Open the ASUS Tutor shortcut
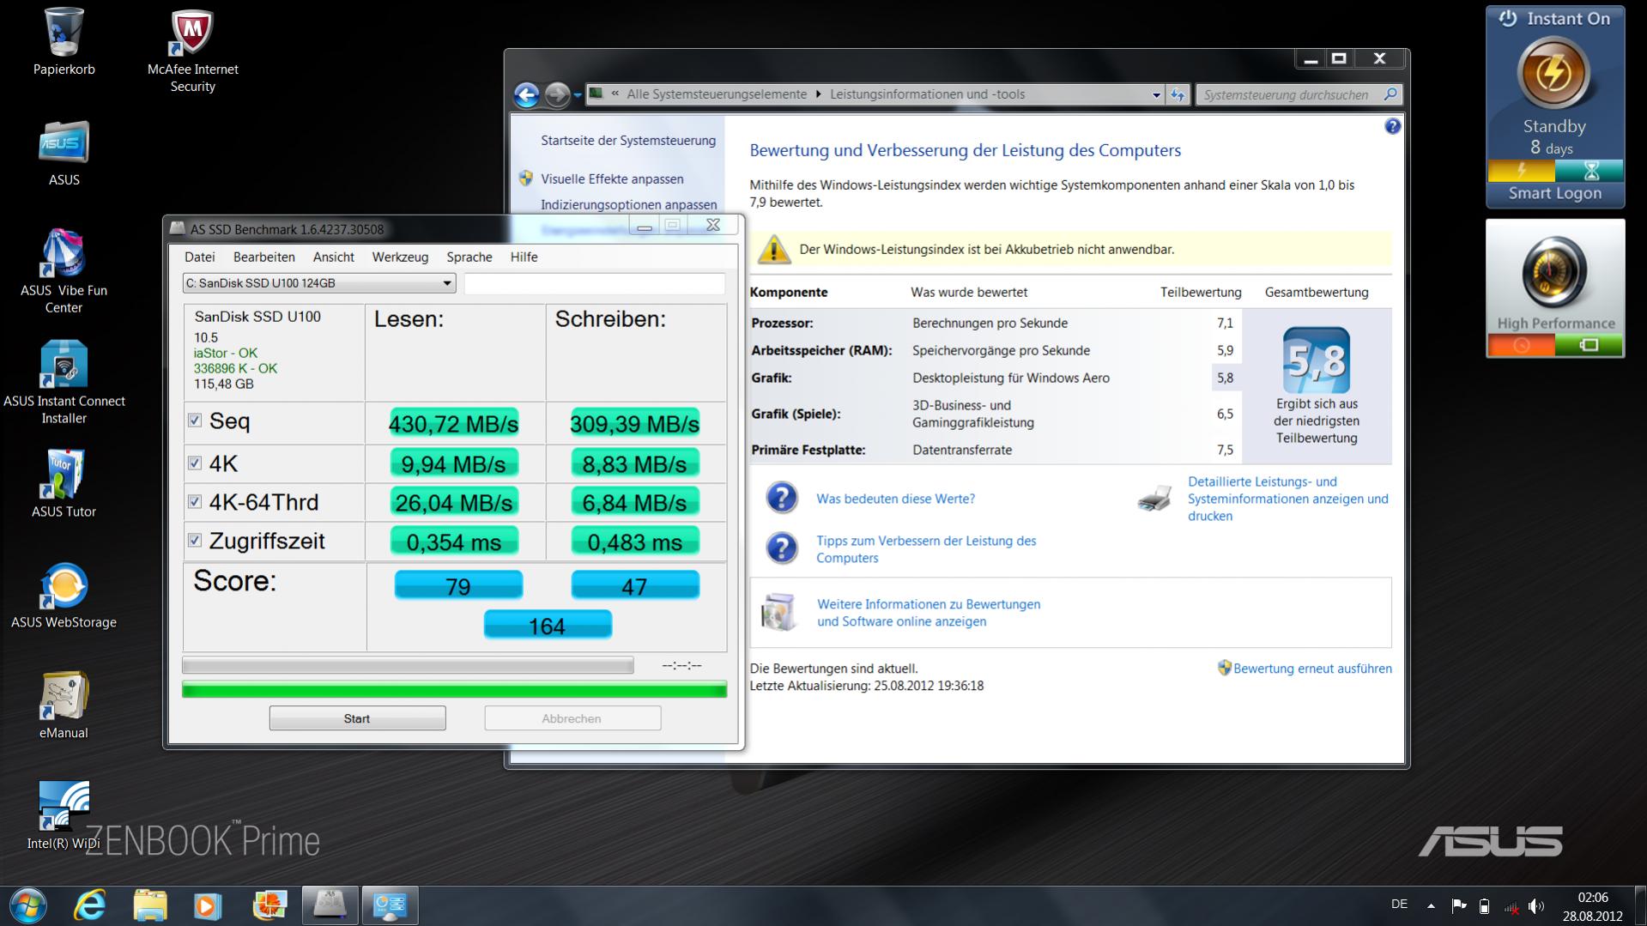The height and width of the screenshot is (926, 1647). (x=64, y=483)
